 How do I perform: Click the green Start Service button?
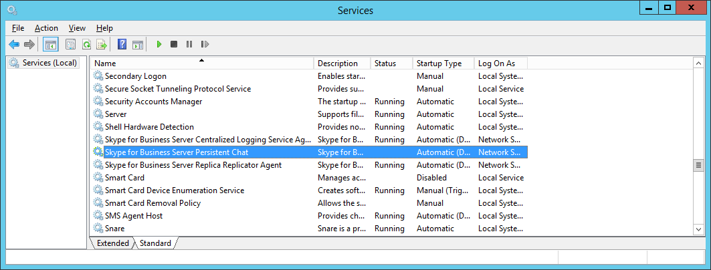click(x=159, y=44)
